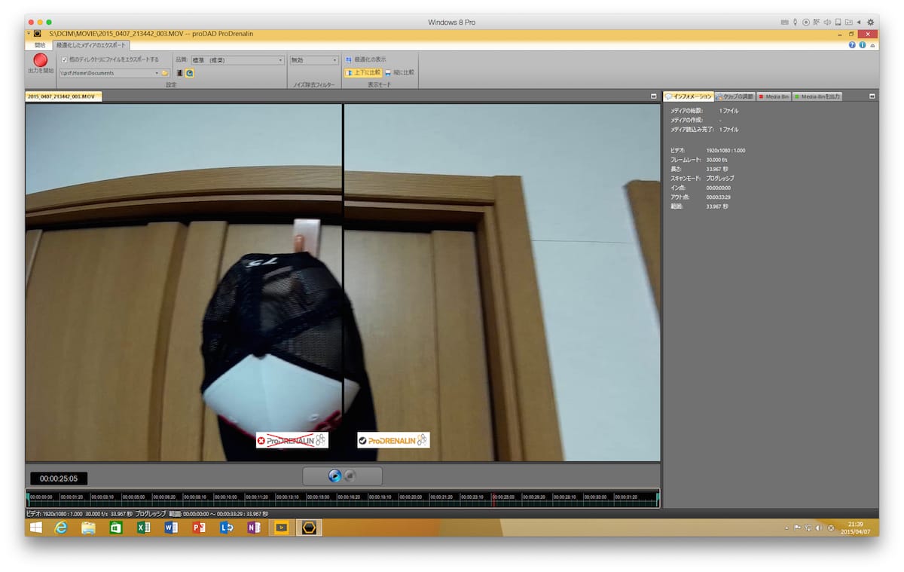
Task: Open the ProDrenalin app in the Windows taskbar
Action: click(x=308, y=528)
